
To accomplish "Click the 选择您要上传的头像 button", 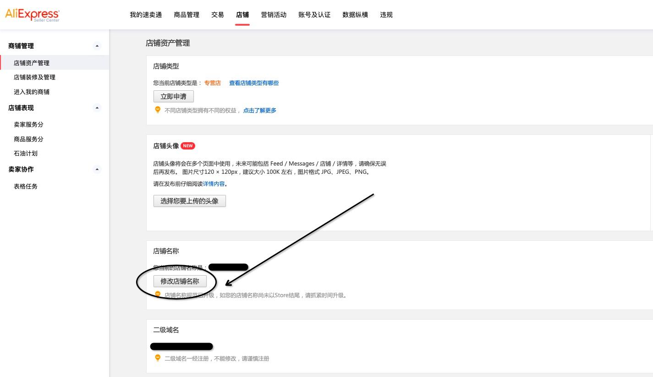I will (x=190, y=201).
